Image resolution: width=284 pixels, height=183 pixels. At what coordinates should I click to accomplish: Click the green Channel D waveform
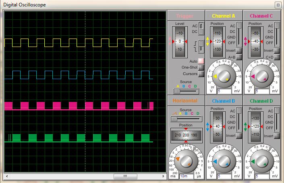click(79, 138)
